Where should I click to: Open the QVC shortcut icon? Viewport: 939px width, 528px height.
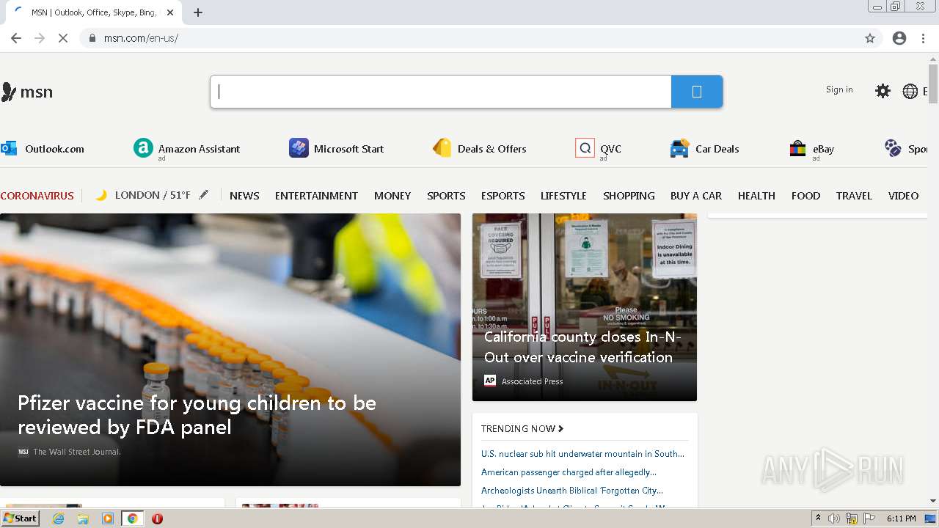point(585,148)
